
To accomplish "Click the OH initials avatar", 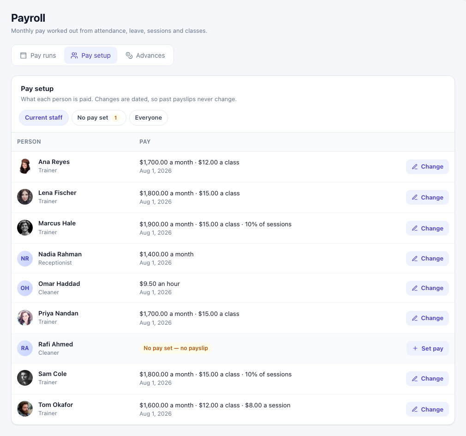I will (25, 288).
